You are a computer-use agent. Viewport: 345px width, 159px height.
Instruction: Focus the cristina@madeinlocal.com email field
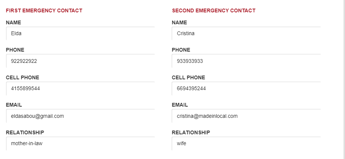coord(246,116)
